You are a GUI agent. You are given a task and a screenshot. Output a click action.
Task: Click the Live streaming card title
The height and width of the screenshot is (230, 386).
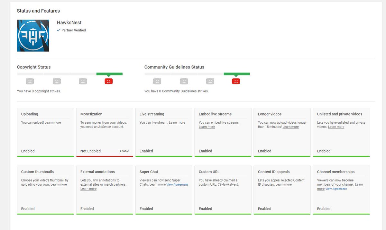[152, 114]
